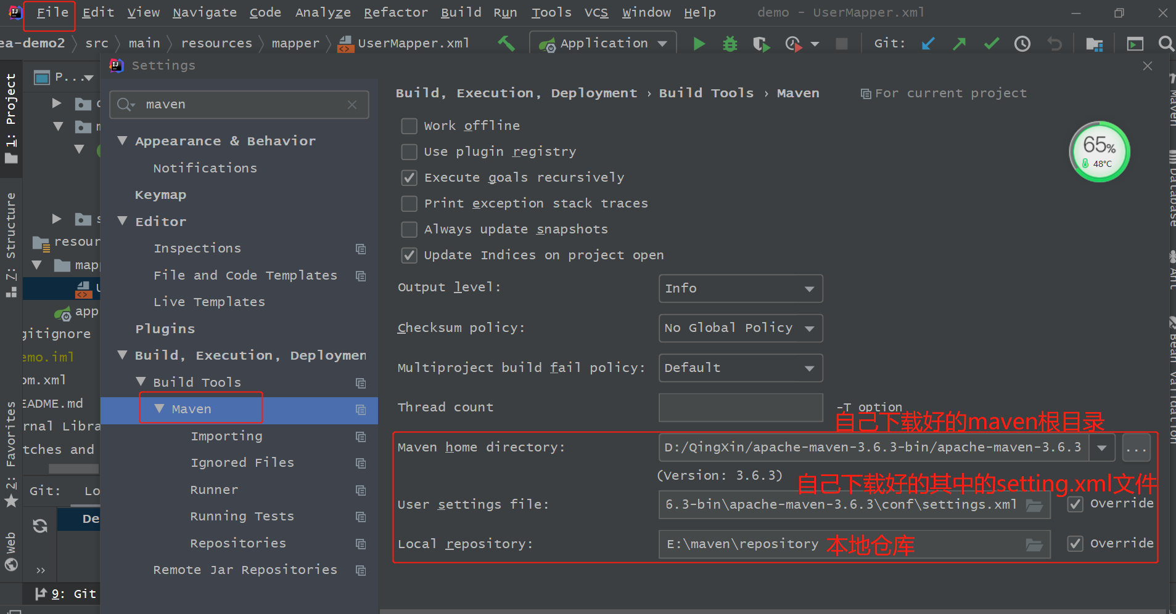This screenshot has height=614, width=1176.
Task: Click the Search Everywhere magnifier icon
Action: click(1166, 44)
